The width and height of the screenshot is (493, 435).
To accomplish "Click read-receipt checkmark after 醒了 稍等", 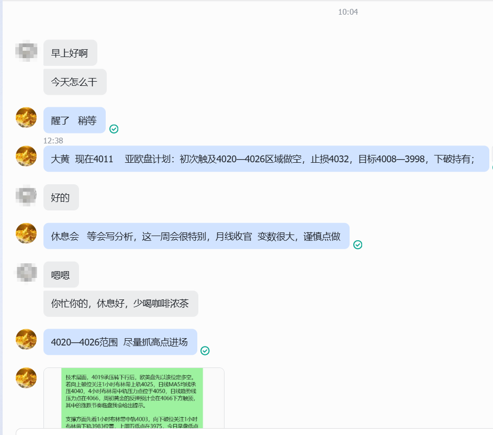I will pos(114,129).
